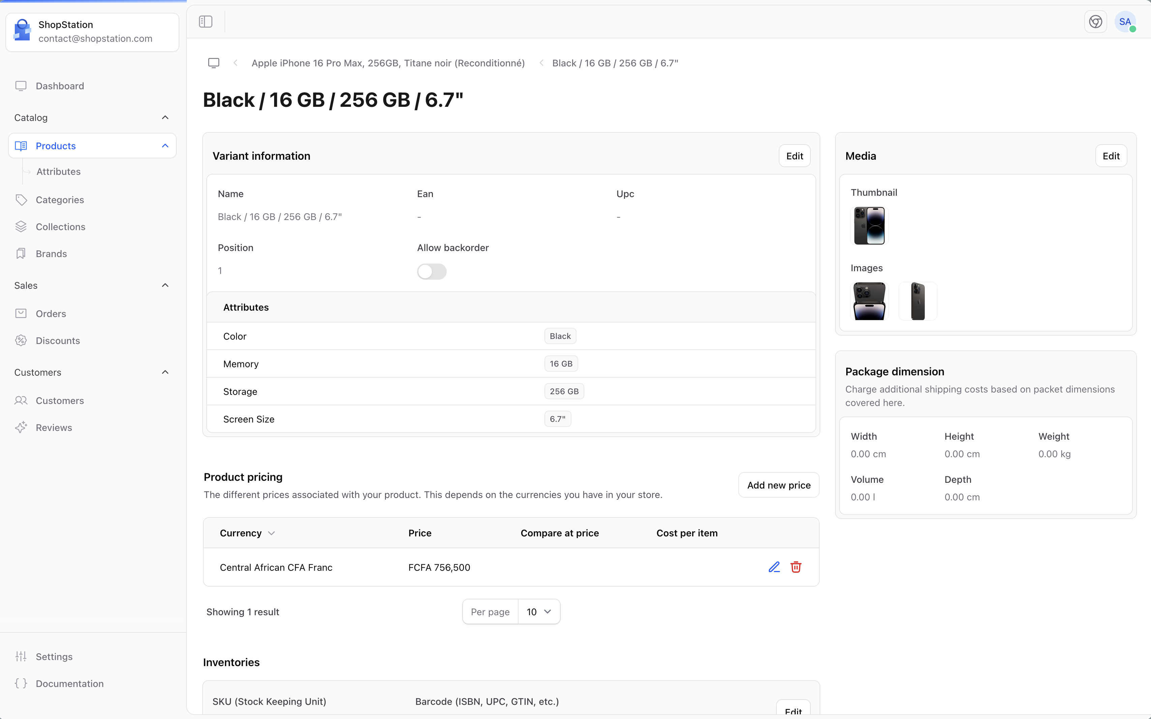Open the Reviews section
The height and width of the screenshot is (719, 1151).
(x=54, y=428)
